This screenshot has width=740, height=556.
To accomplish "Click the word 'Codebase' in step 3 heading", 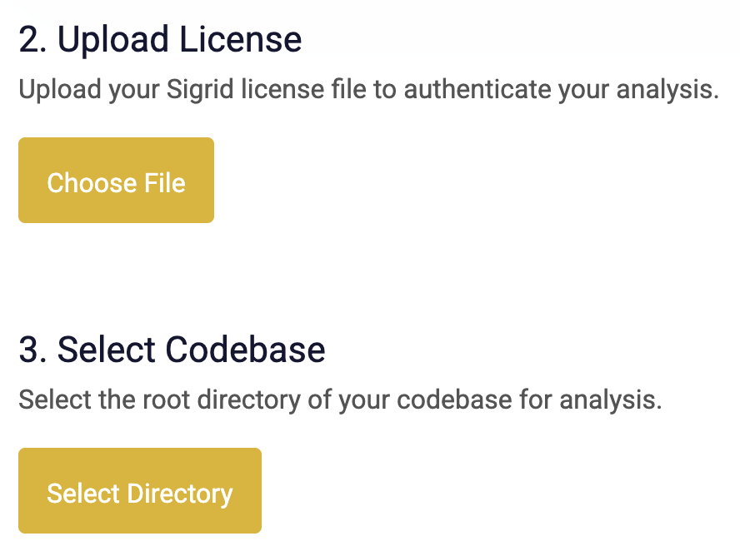I will coord(245,350).
